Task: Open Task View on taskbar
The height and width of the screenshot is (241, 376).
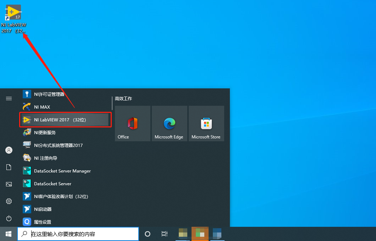Action: 165,234
